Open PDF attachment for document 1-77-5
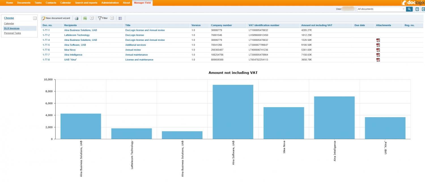The width and height of the screenshot is (425, 183). tap(378, 45)
